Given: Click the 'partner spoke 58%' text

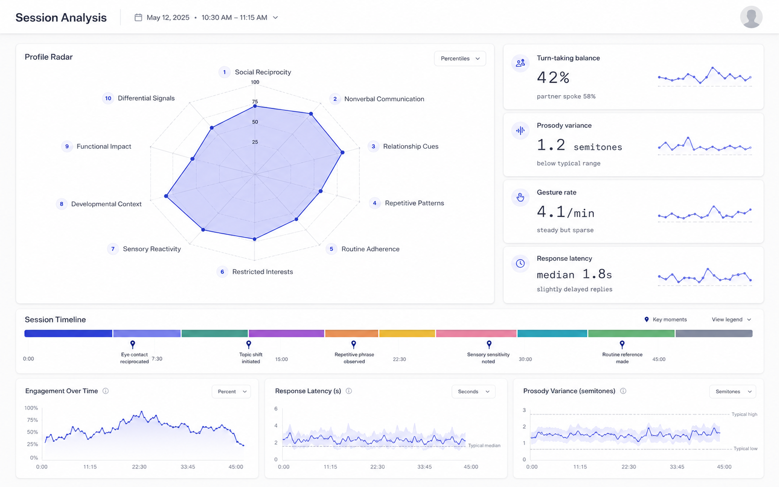Looking at the screenshot, I should pos(566,96).
